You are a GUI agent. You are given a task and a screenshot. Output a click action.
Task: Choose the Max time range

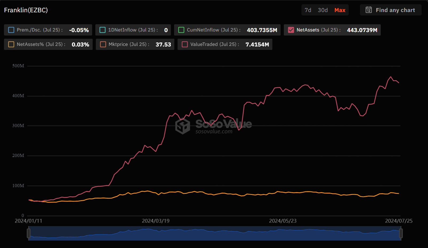340,10
